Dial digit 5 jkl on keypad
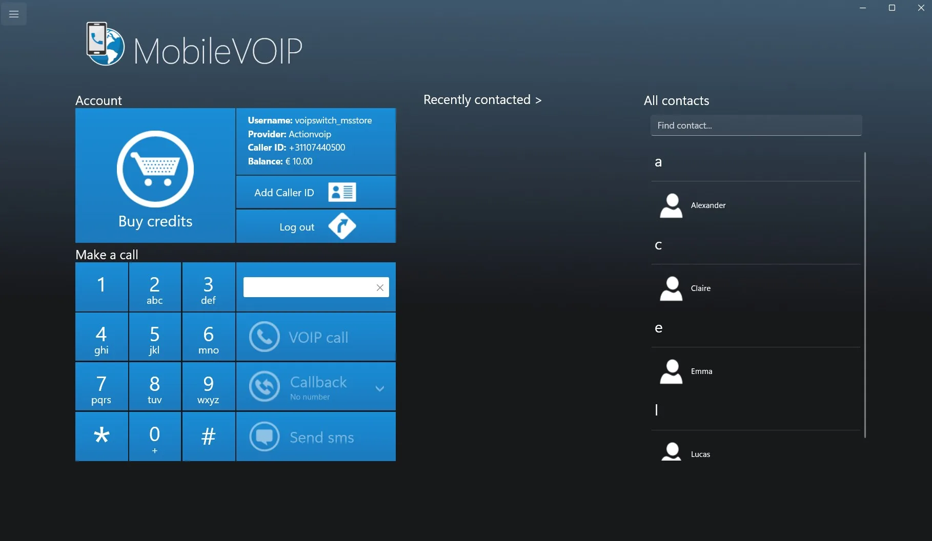Screen dimensions: 932x541 pyautogui.click(x=155, y=337)
